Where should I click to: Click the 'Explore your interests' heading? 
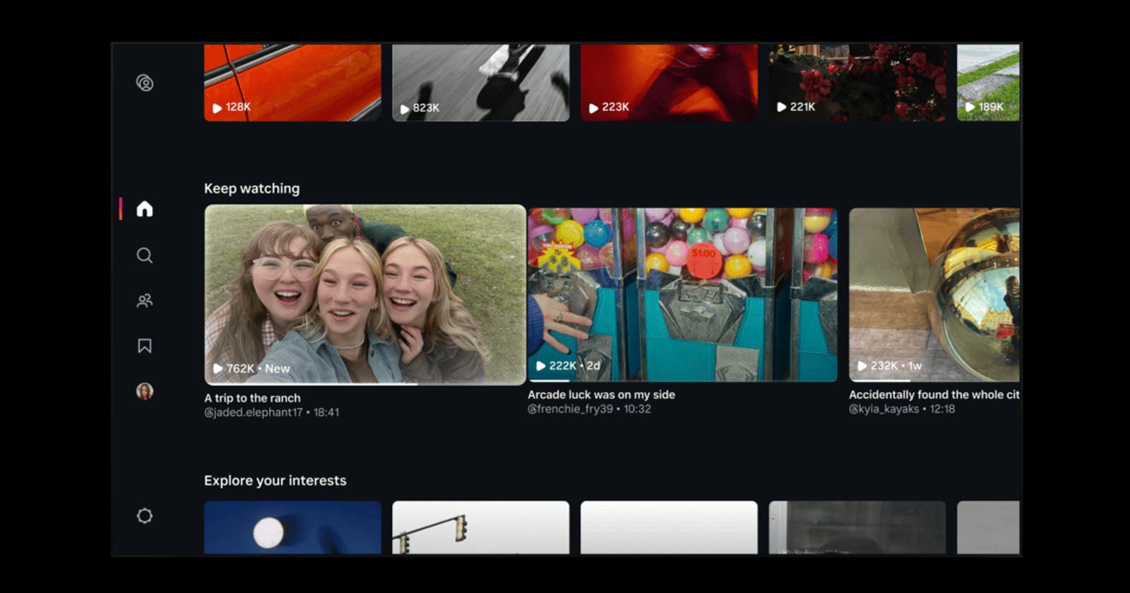[x=275, y=481]
